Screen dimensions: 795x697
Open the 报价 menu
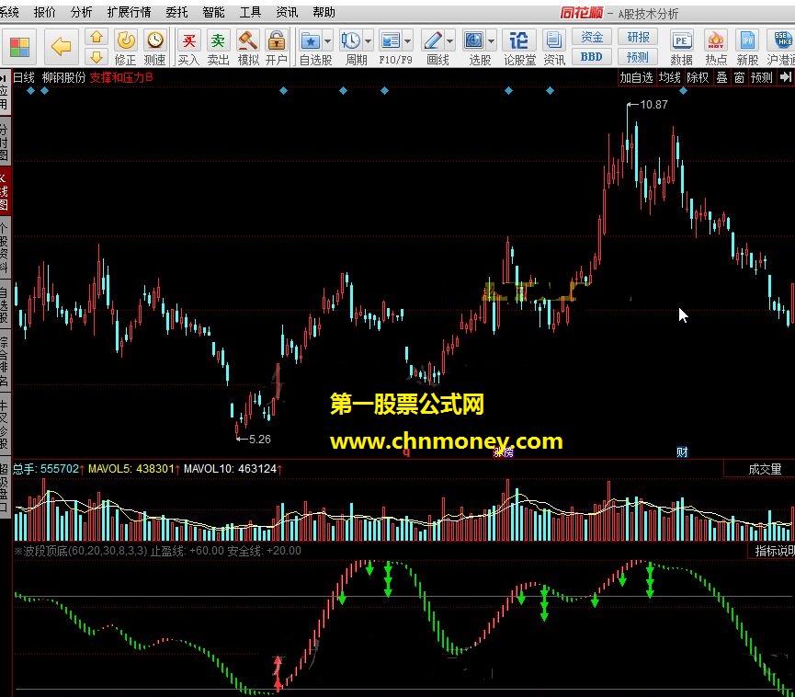(45, 12)
